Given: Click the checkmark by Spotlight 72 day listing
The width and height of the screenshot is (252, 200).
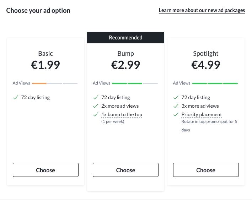Looking at the screenshot, I should point(176,97).
